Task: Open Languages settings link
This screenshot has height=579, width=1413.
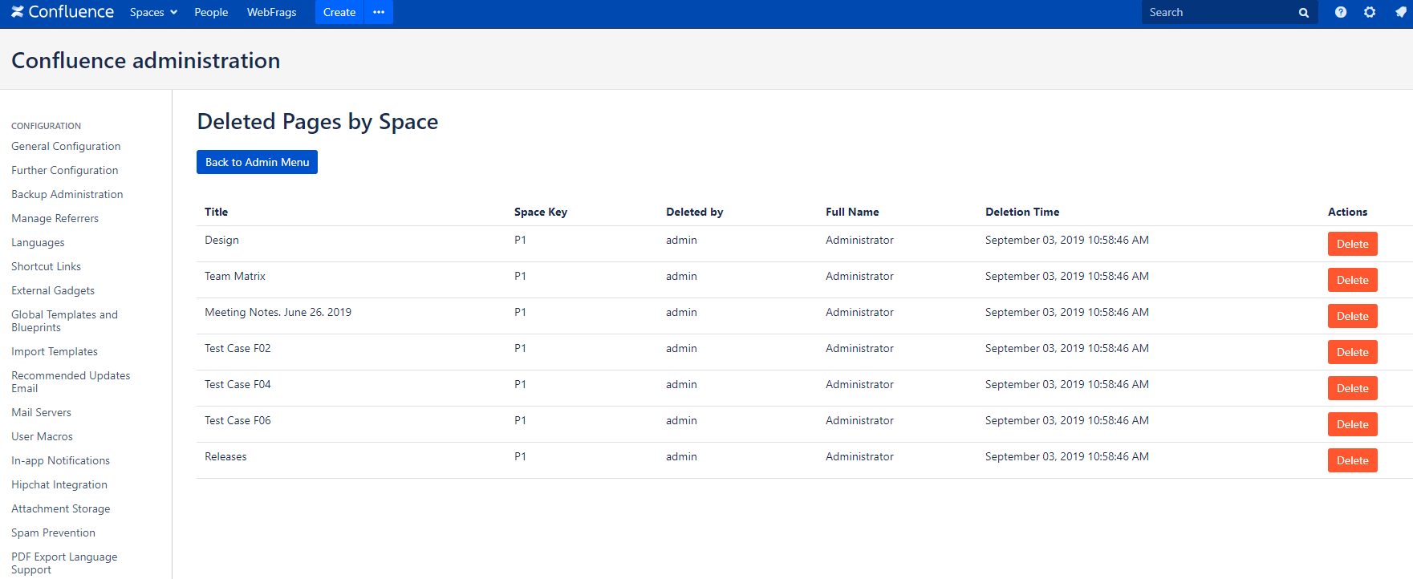Action: click(x=38, y=242)
